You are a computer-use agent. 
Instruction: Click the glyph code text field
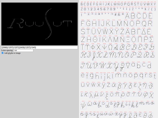tap(39, 47)
